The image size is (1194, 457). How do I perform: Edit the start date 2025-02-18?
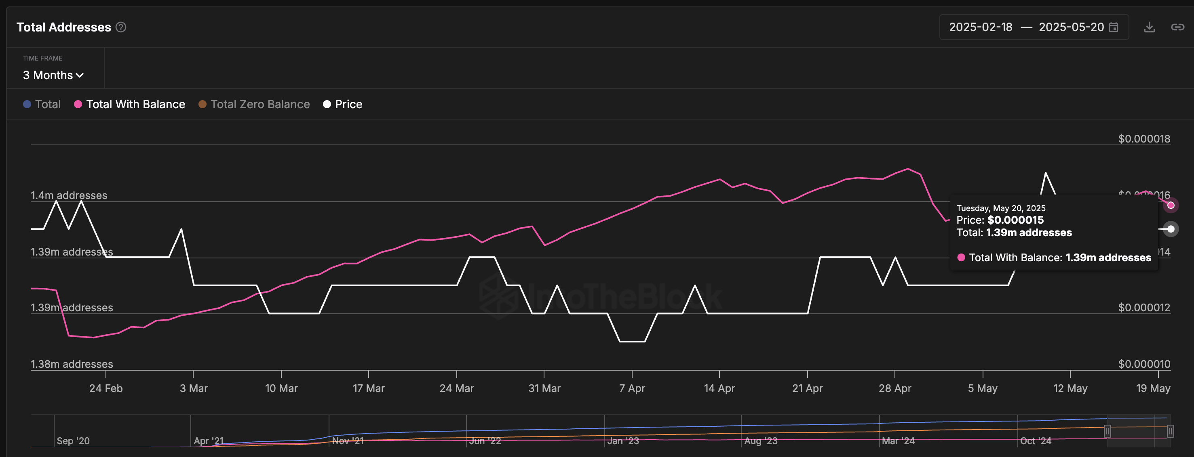(981, 27)
